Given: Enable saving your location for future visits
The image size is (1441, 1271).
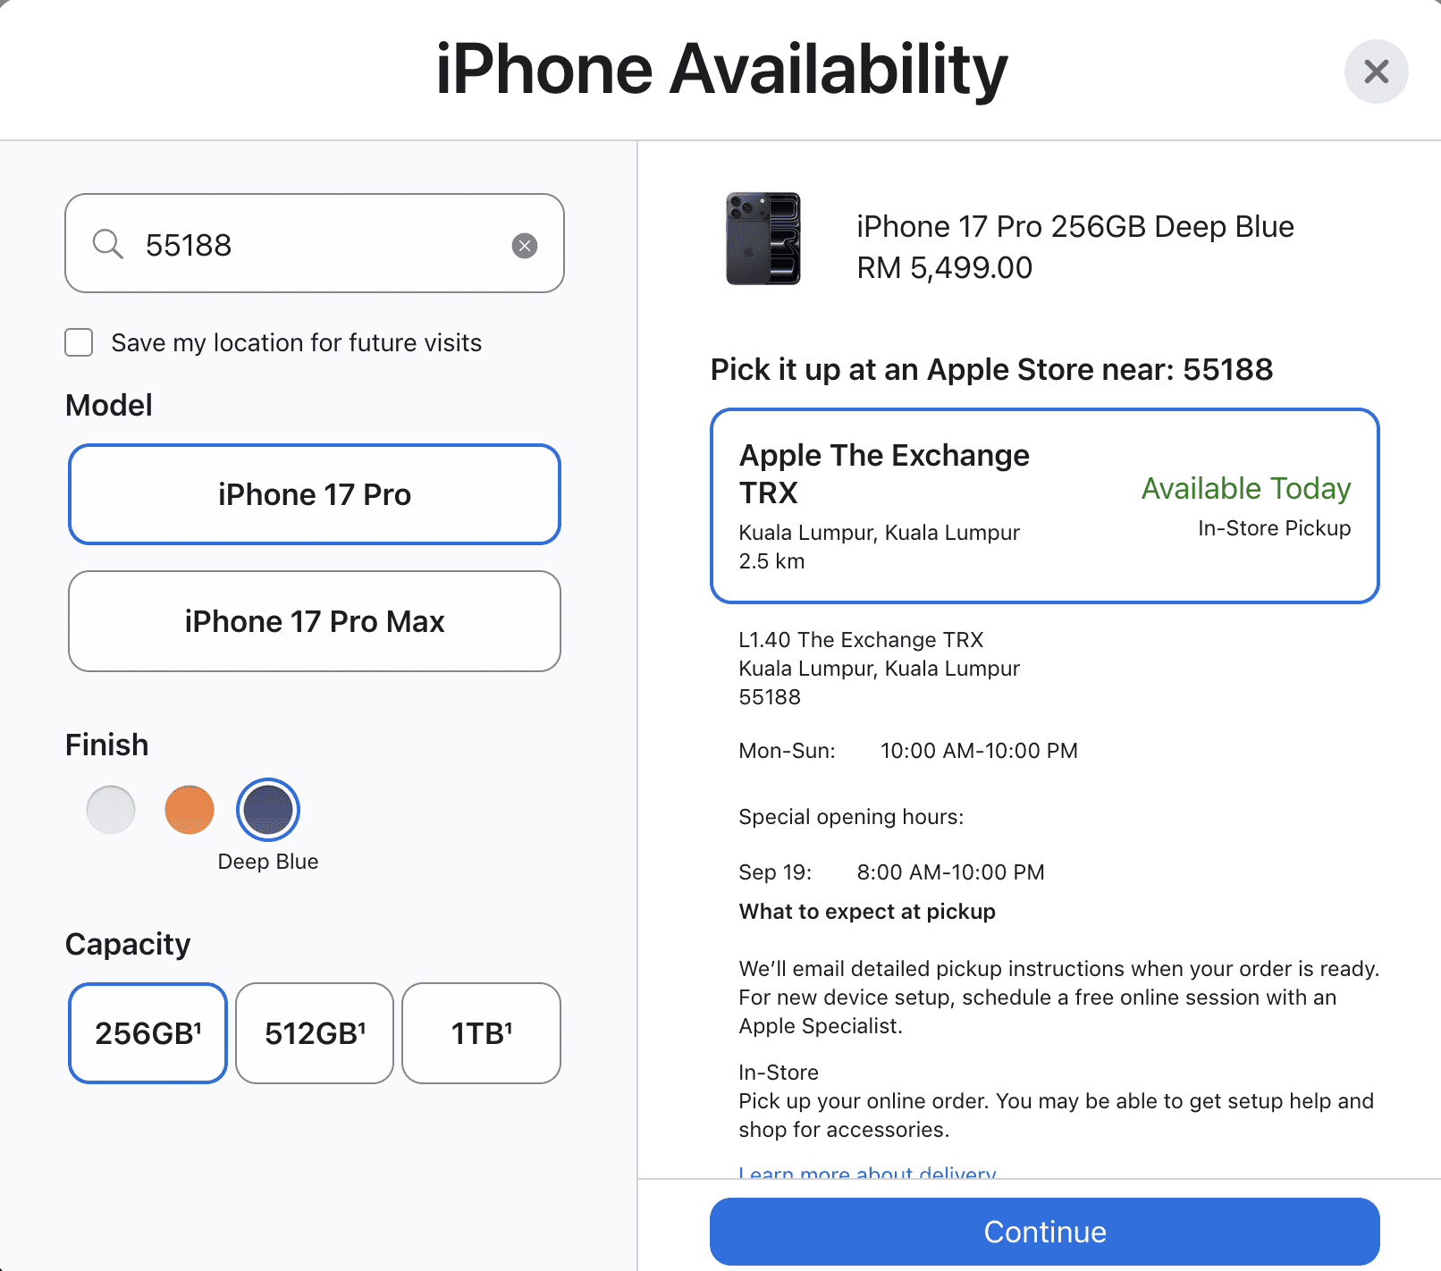Looking at the screenshot, I should tap(79, 341).
